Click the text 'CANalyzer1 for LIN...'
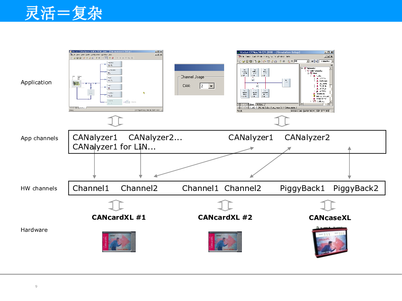Image resolution: width=402 pixels, height=301 pixels. [114, 146]
